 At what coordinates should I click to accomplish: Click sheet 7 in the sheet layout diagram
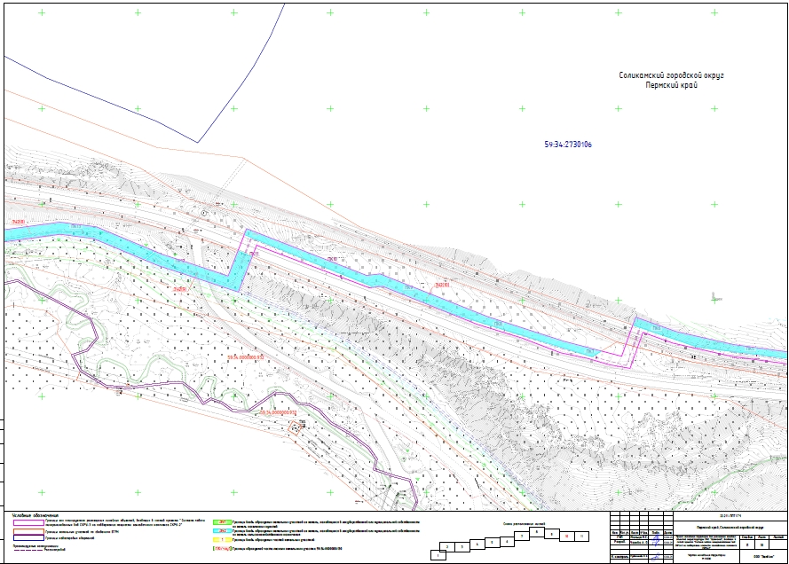pyautogui.click(x=523, y=537)
